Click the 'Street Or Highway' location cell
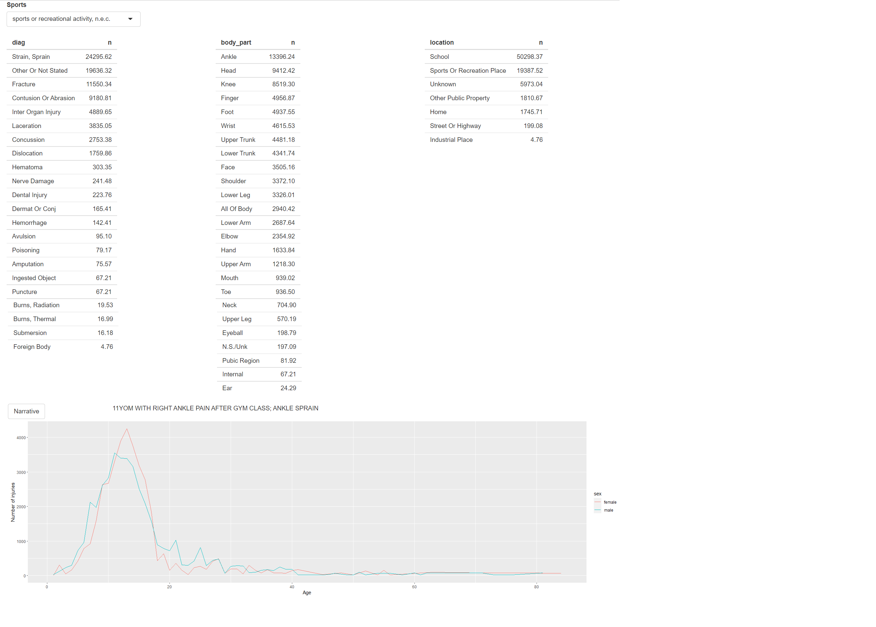This screenshot has height=627, width=876. click(x=455, y=126)
